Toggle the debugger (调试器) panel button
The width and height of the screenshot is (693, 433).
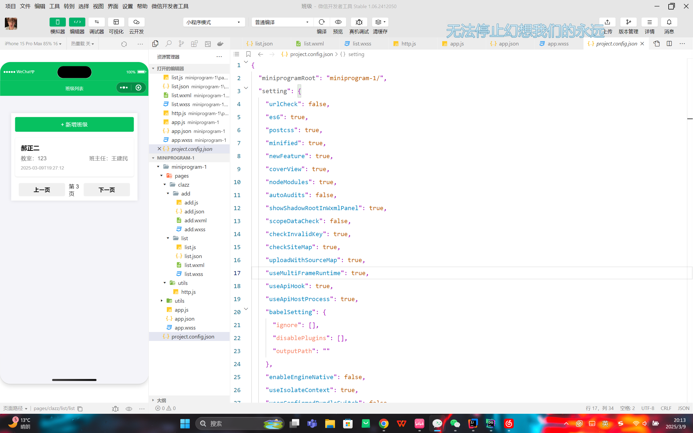coord(96,22)
